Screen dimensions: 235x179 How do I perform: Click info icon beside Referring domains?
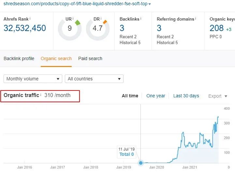click(196, 19)
